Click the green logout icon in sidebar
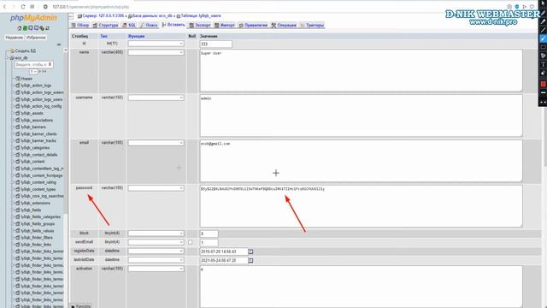 pos(25,28)
